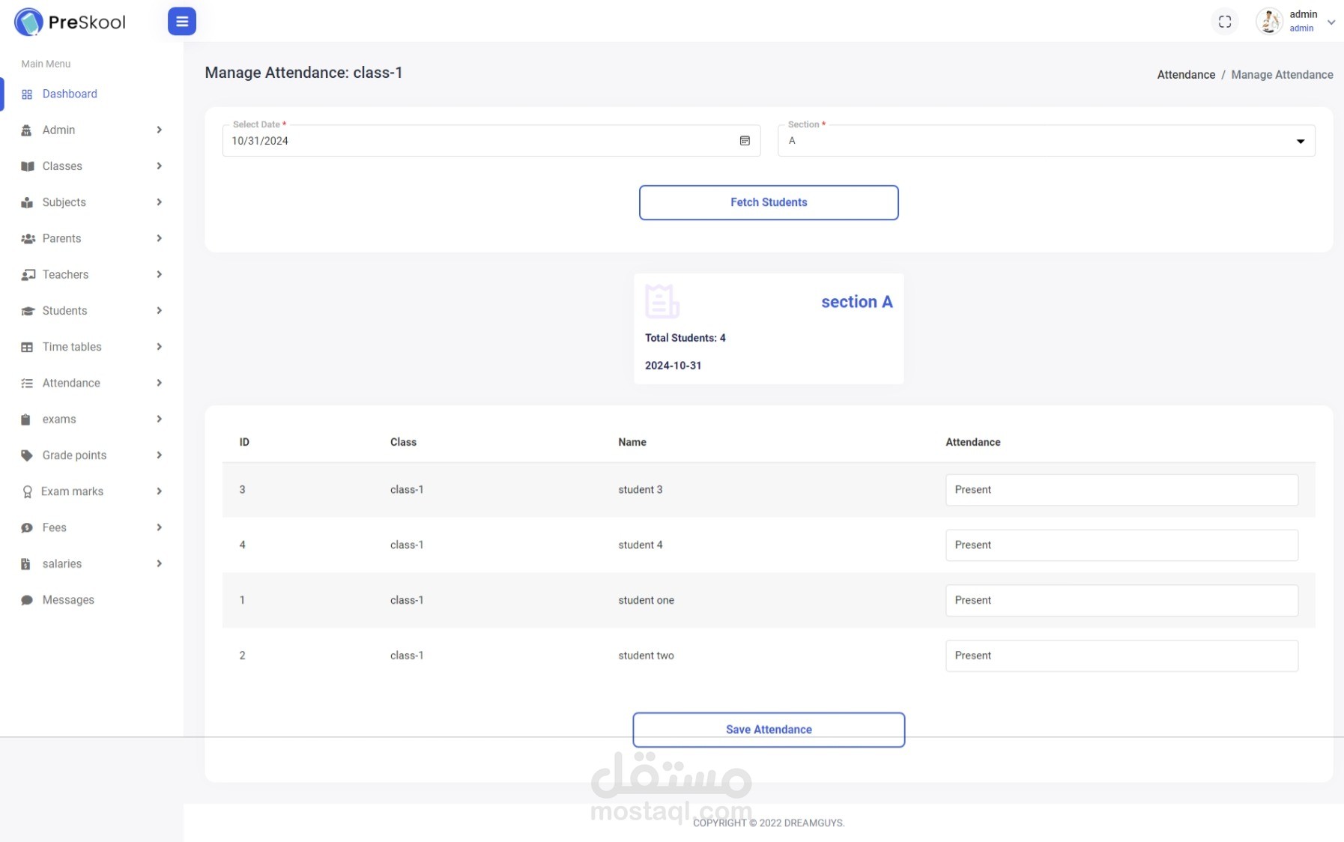Click the admin user avatar
The height and width of the screenshot is (842, 1344).
click(x=1269, y=22)
